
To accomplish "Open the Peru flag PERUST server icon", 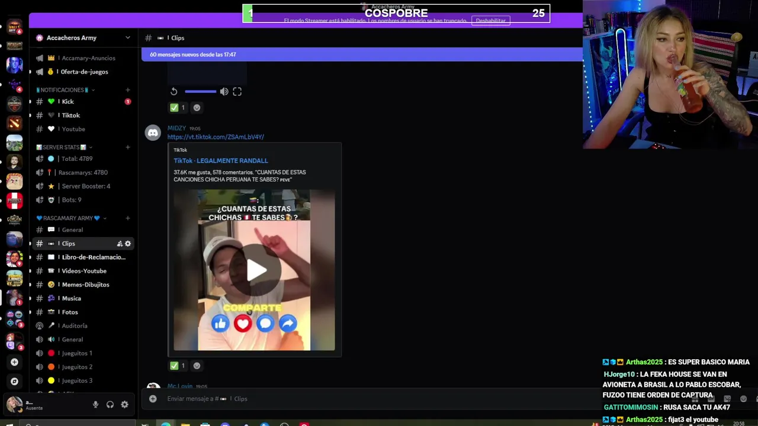I will pyautogui.click(x=14, y=201).
